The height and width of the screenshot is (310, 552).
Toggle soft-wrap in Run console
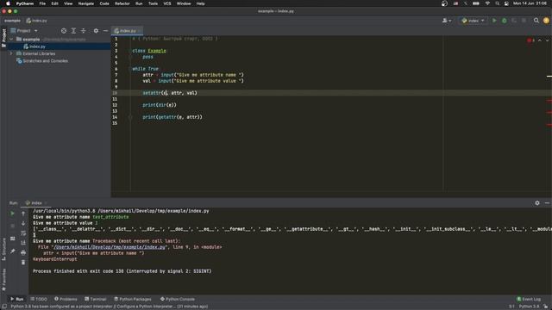[x=23, y=233]
